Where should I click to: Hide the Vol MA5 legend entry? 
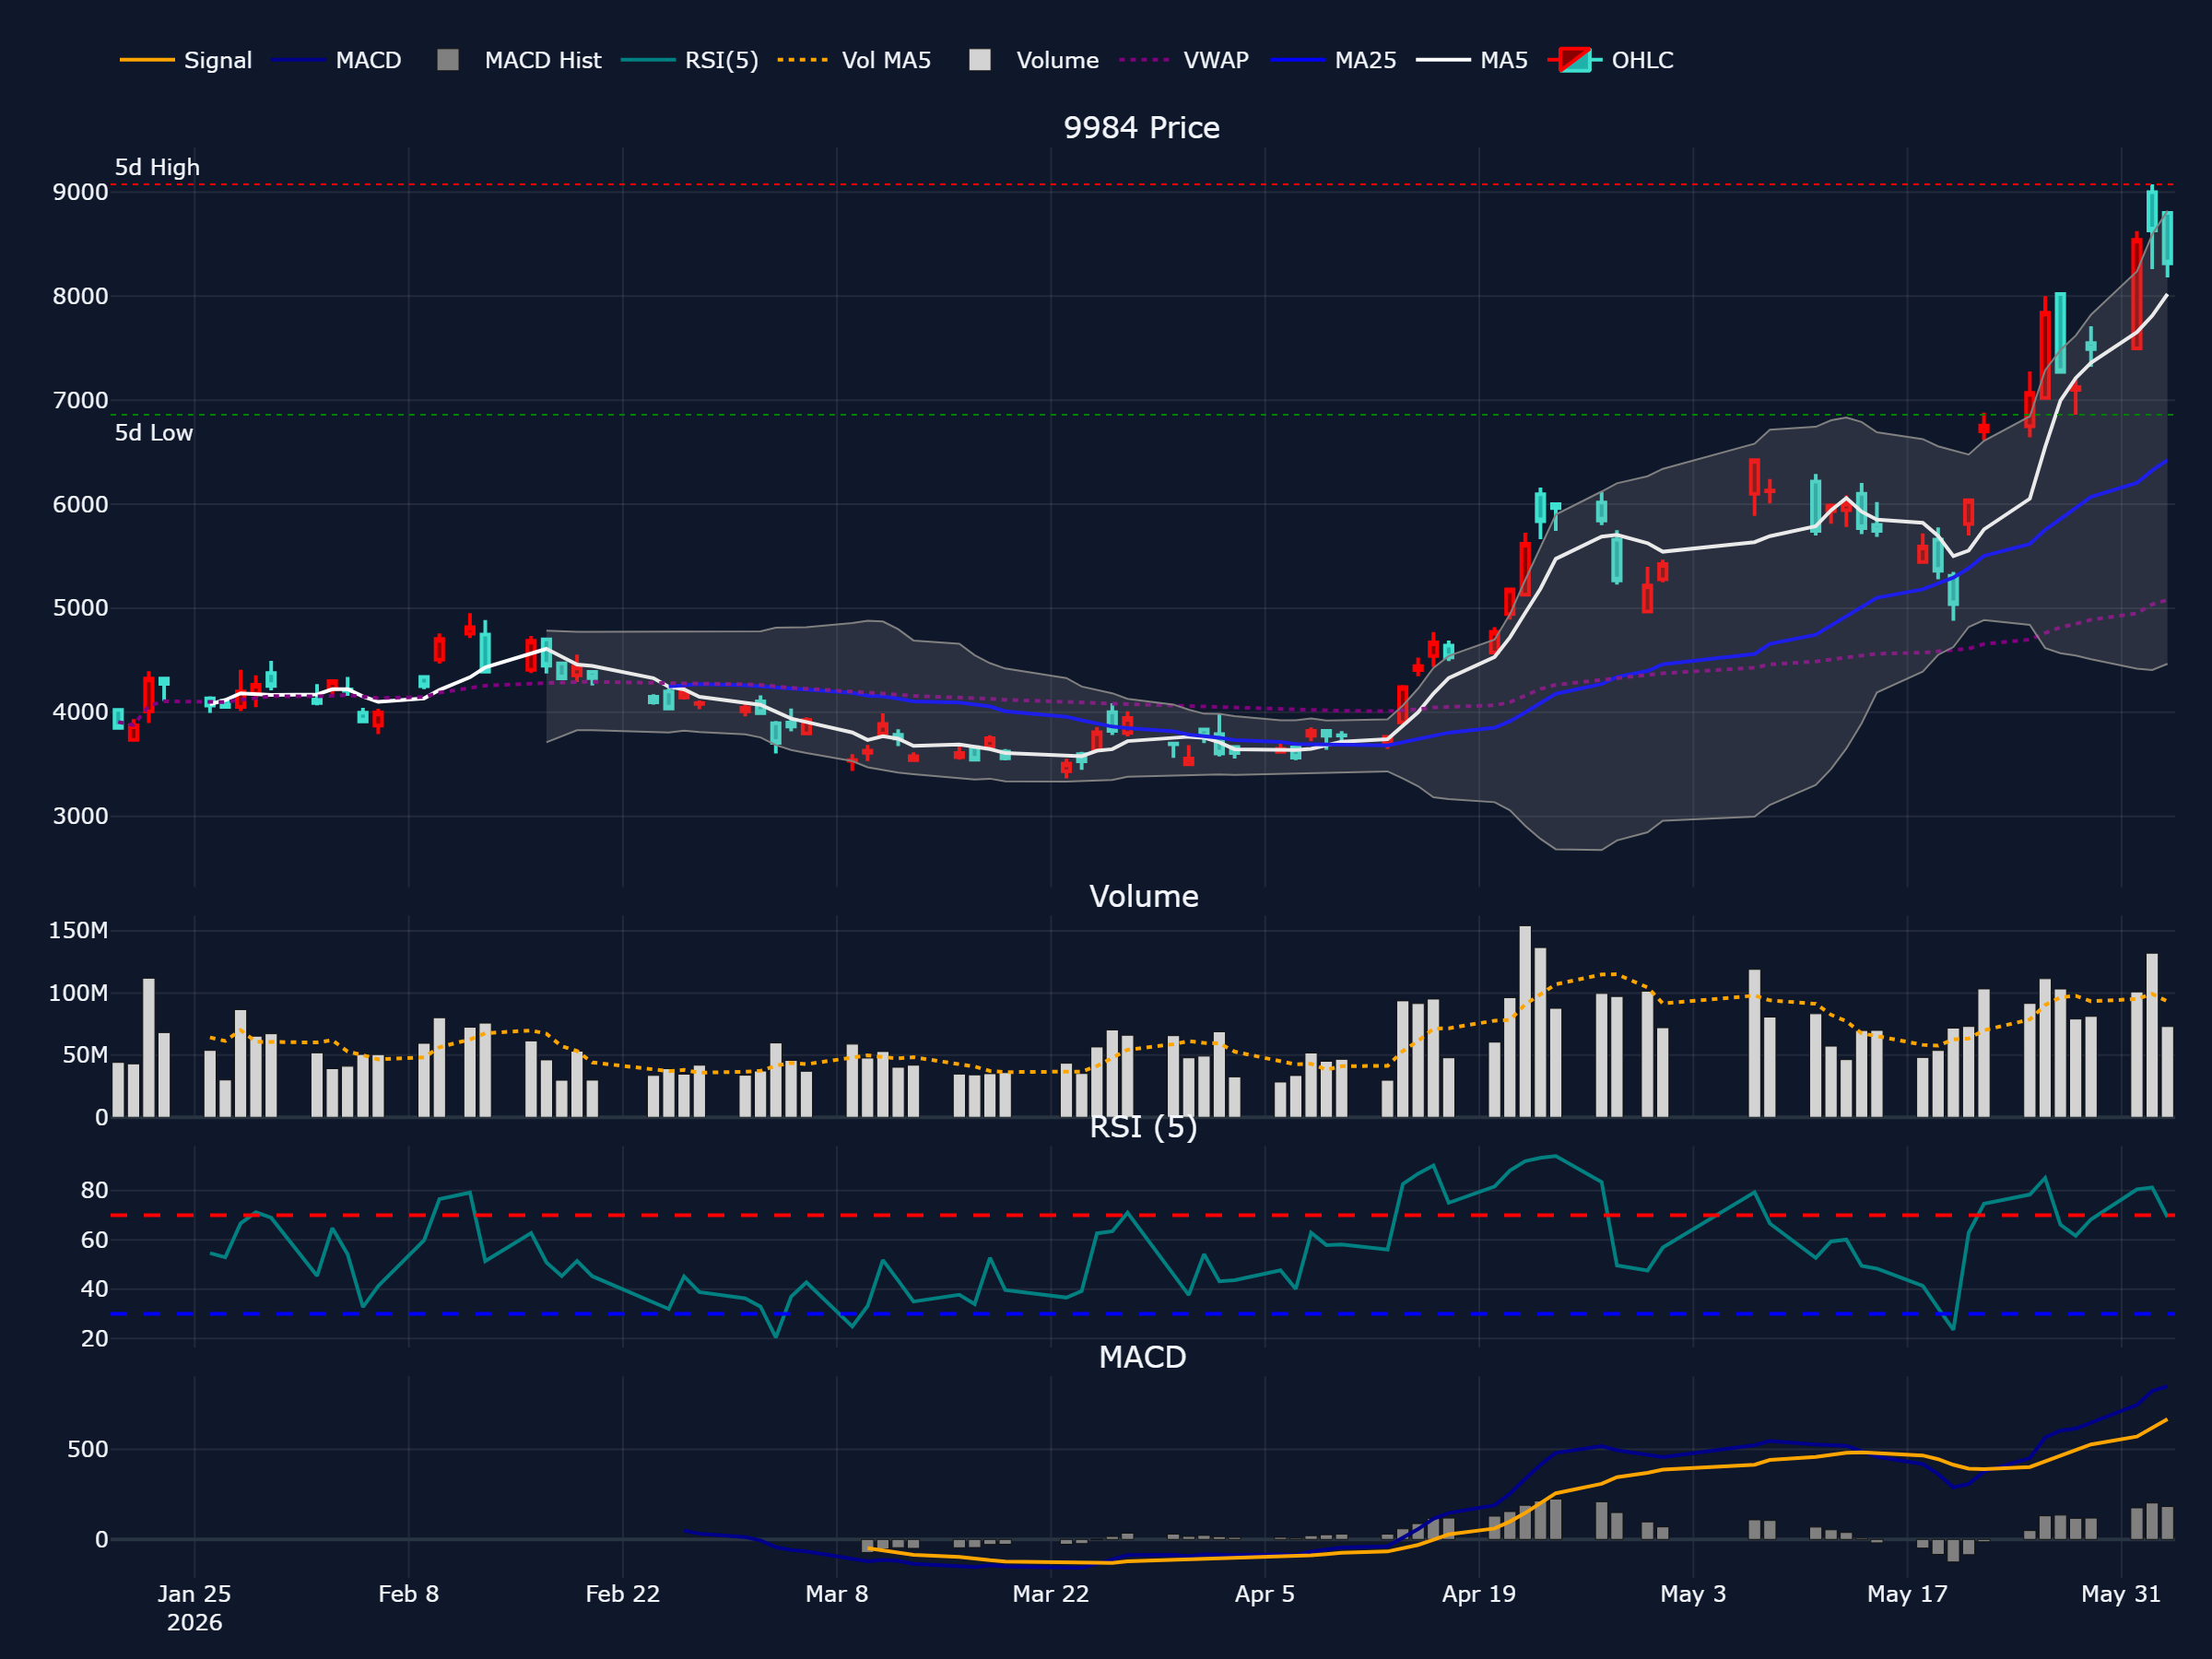(x=854, y=60)
